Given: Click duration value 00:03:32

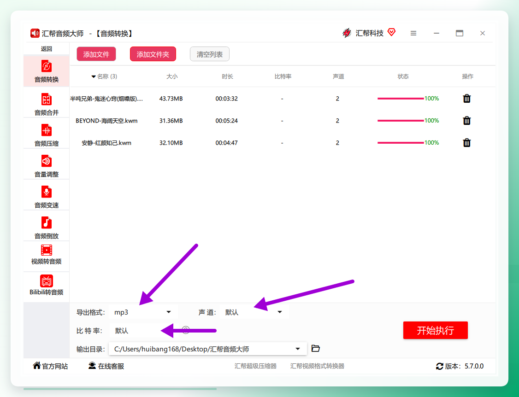Looking at the screenshot, I should [227, 99].
